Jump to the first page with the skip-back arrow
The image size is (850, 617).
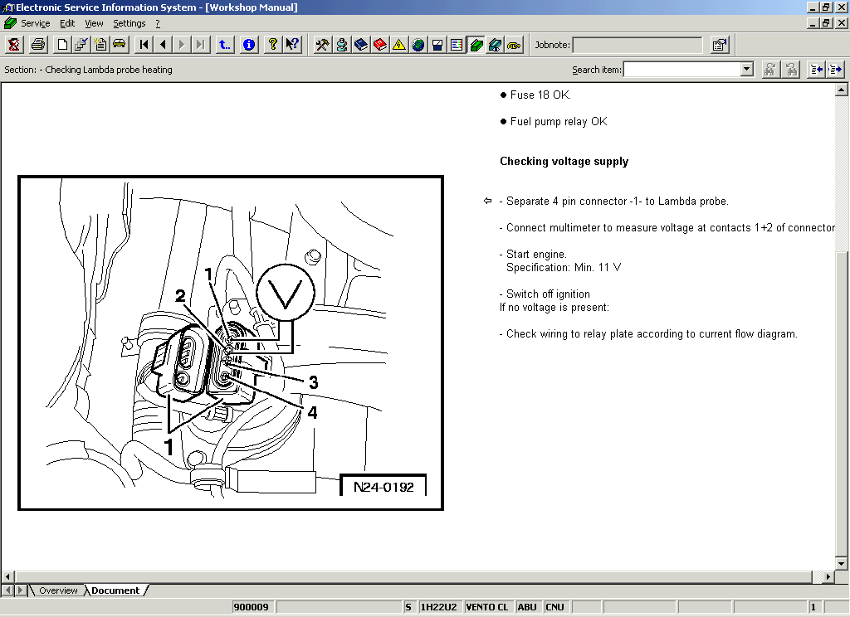tap(144, 45)
